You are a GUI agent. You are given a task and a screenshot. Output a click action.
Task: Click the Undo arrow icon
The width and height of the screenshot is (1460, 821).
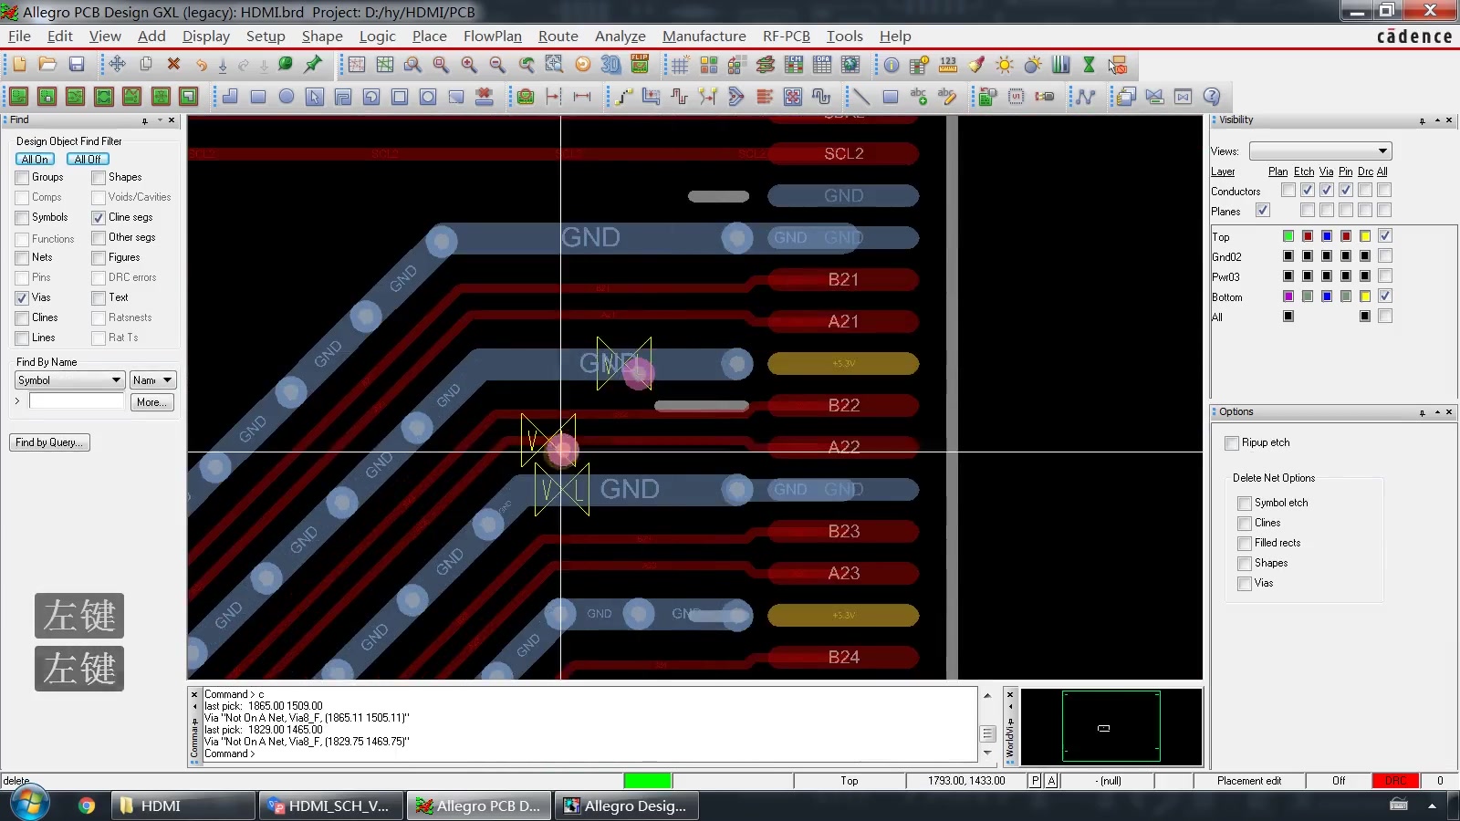201,65
